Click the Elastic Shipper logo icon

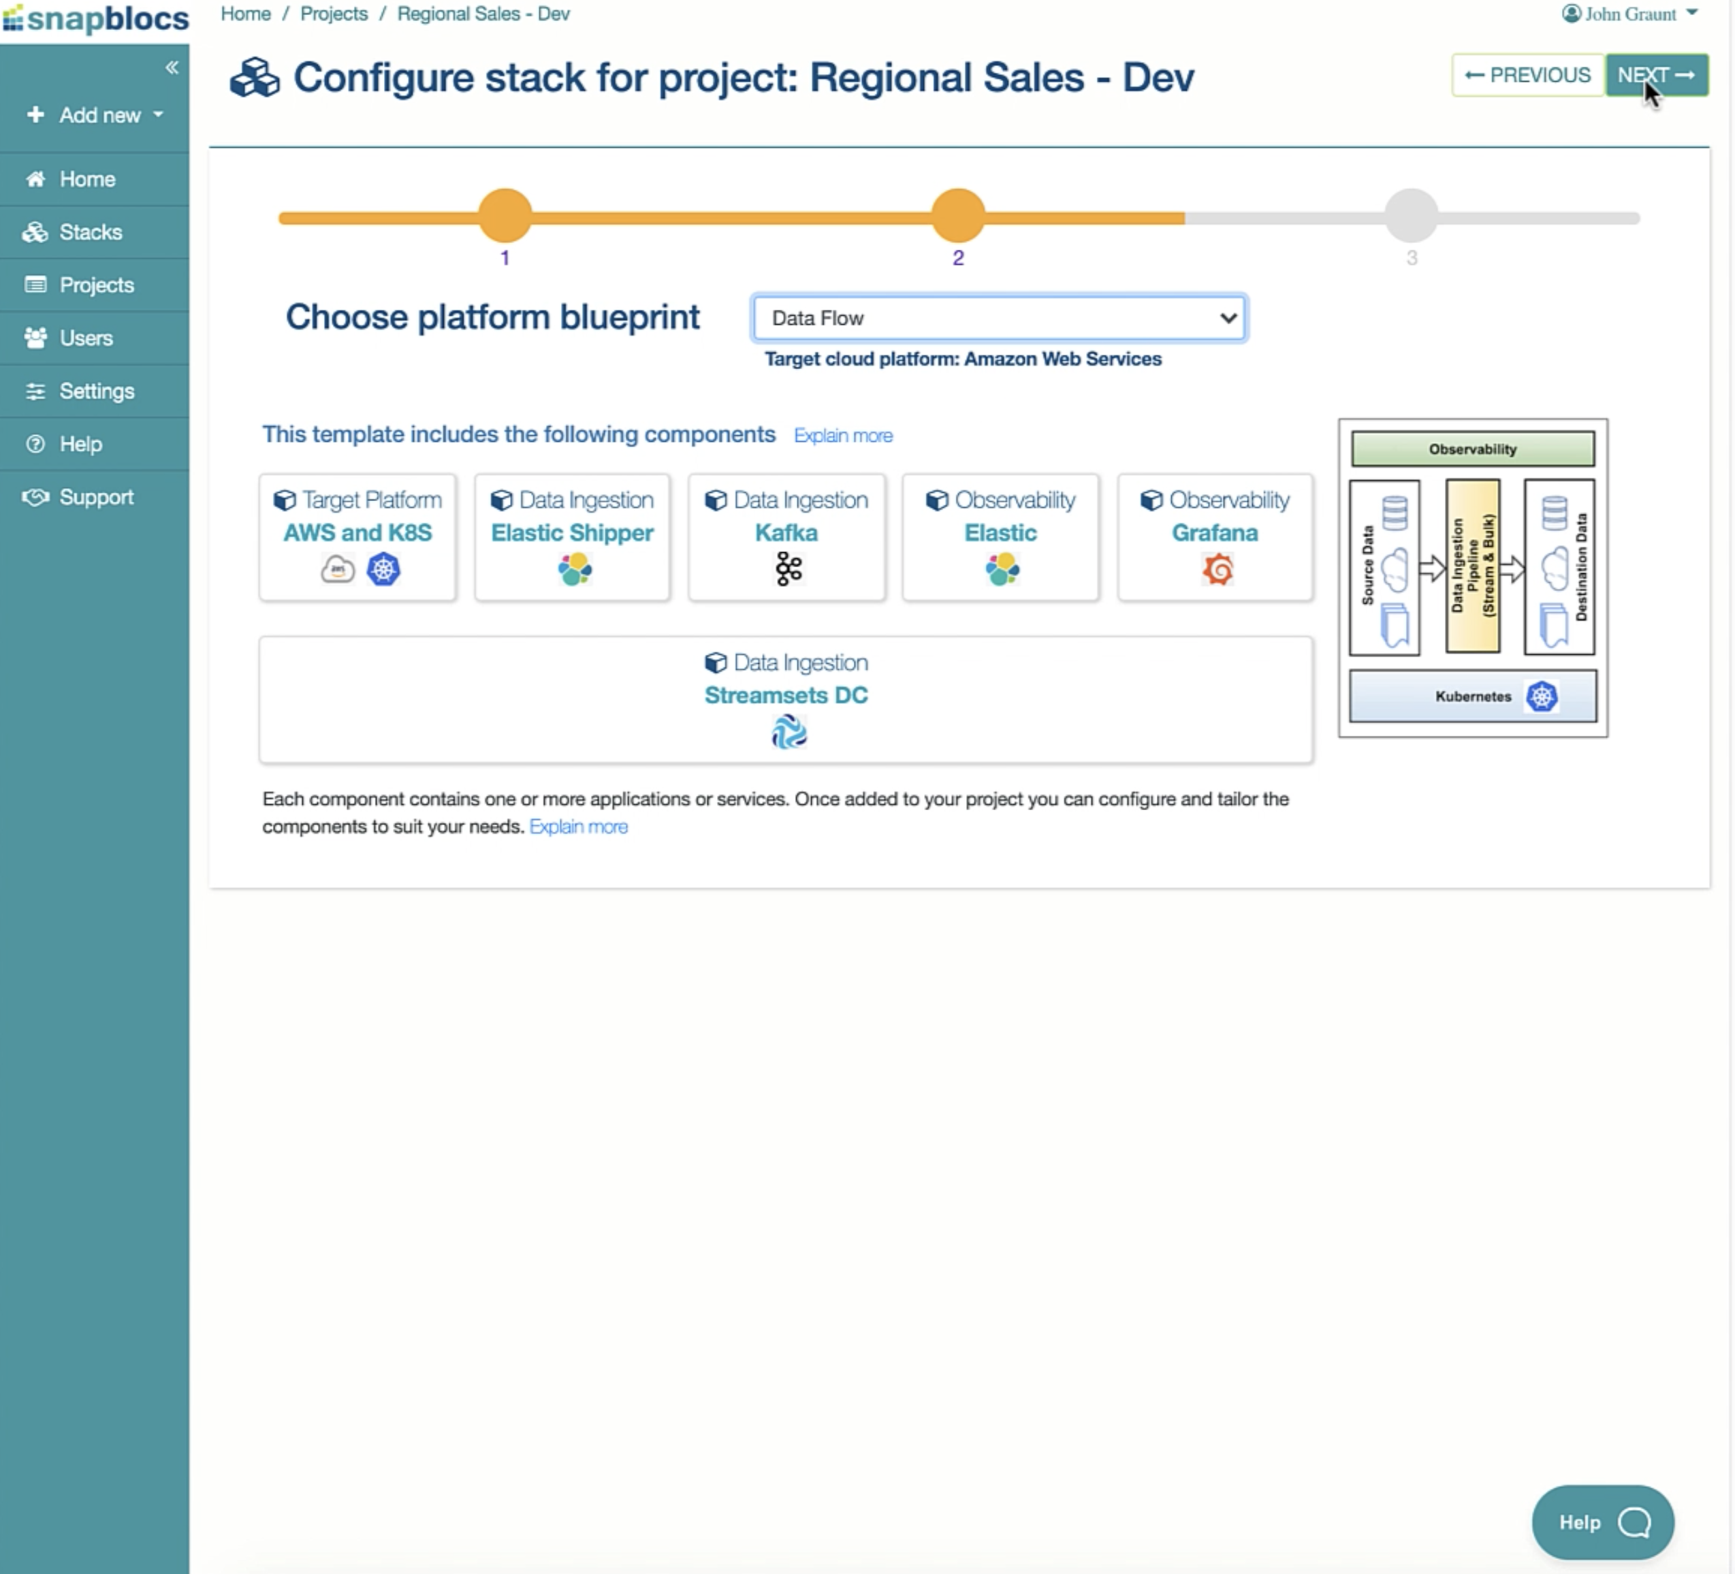click(x=574, y=569)
